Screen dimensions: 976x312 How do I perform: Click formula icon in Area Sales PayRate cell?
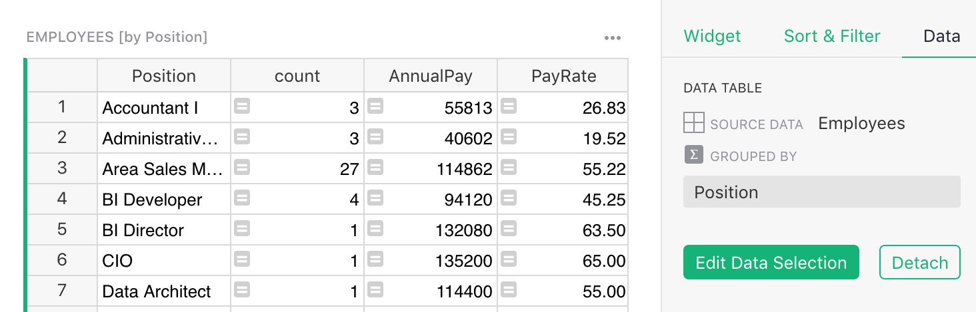pyautogui.click(x=509, y=168)
